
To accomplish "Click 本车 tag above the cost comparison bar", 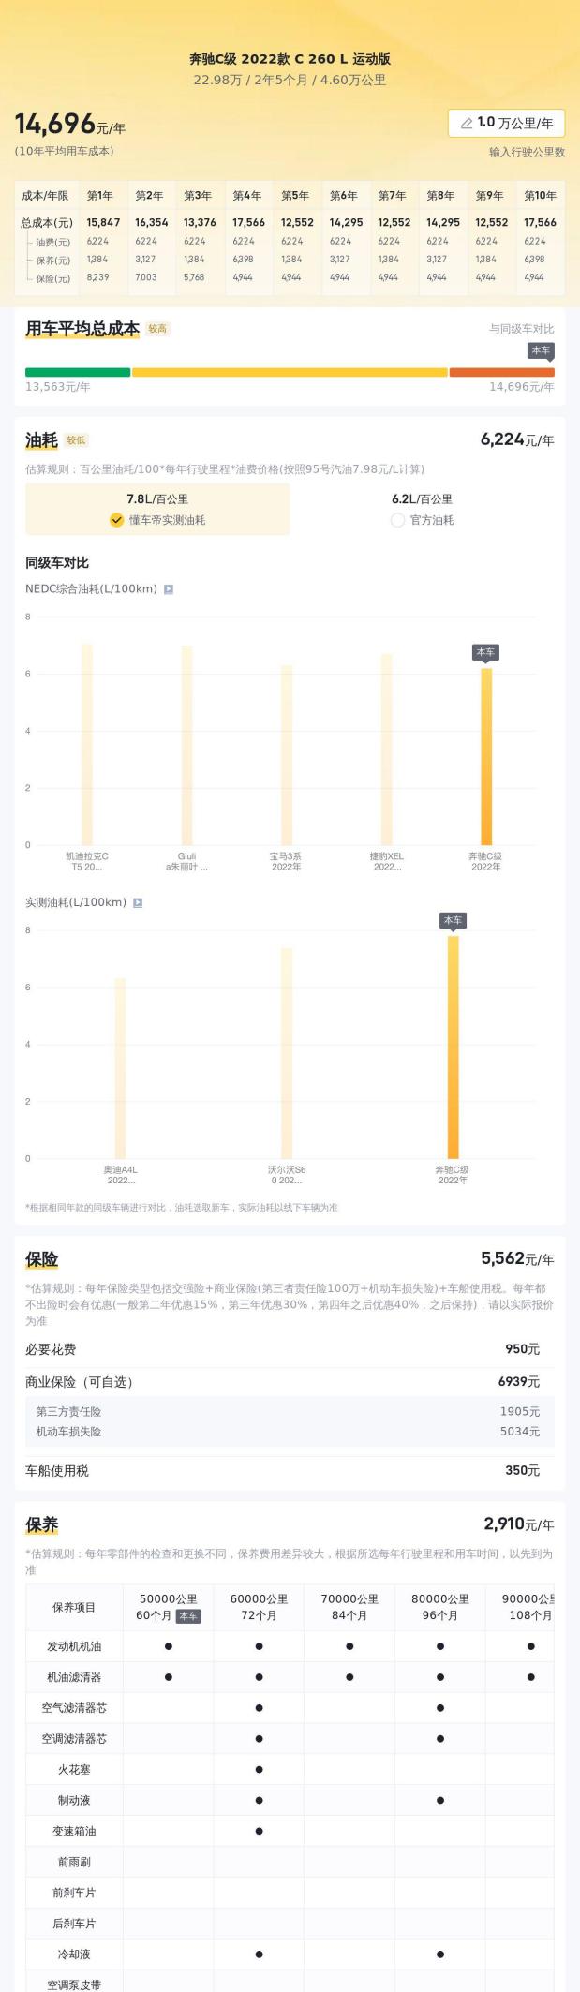I will [541, 350].
